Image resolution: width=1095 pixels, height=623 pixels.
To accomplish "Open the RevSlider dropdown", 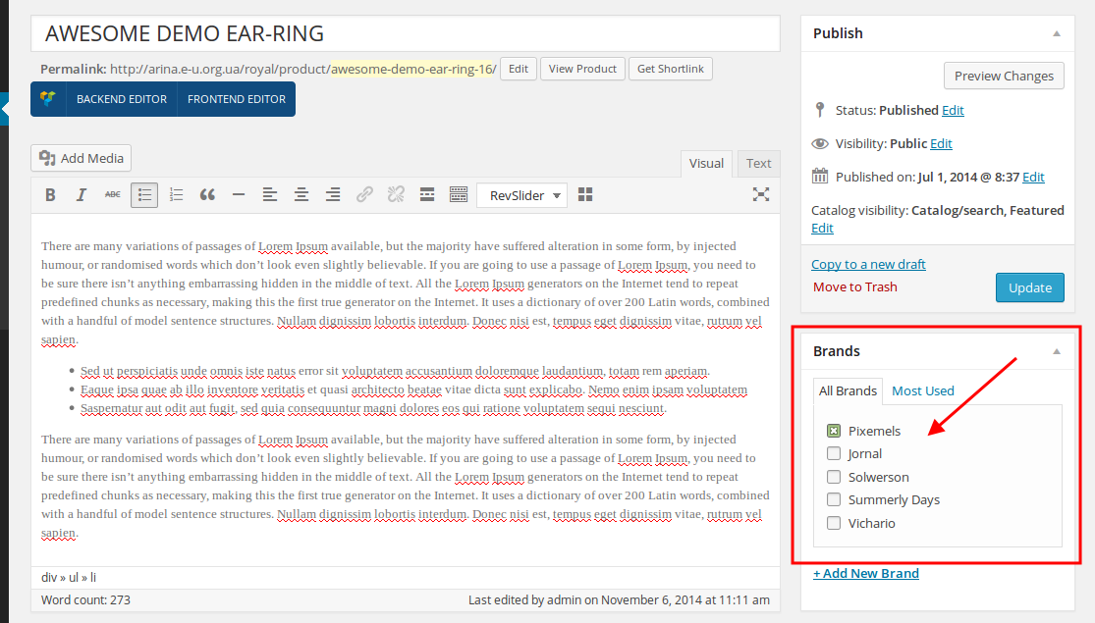I will (522, 195).
